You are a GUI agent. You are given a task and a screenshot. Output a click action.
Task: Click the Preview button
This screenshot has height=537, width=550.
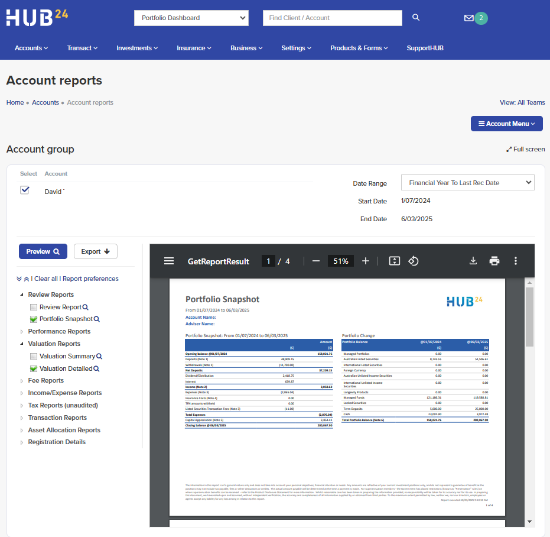click(43, 251)
